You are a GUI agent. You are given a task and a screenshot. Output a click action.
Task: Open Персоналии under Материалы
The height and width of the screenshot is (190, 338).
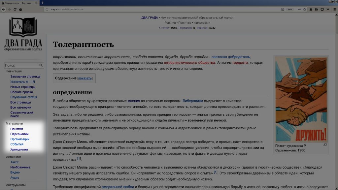coord(19,134)
